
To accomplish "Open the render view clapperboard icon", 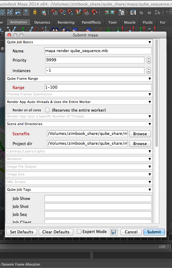I will coord(133,12).
